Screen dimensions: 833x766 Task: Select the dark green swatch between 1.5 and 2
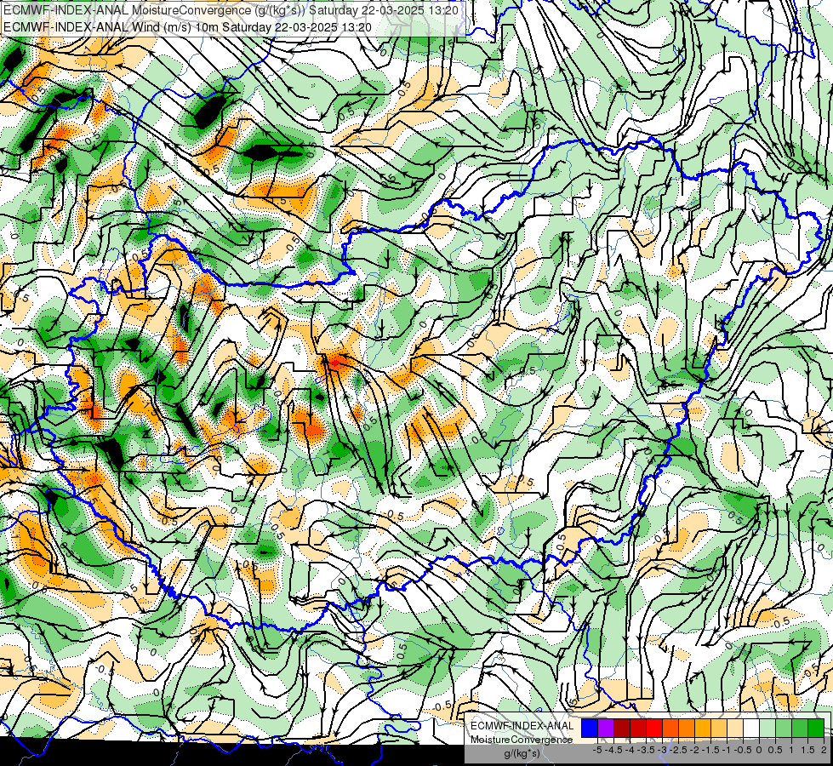817,729
